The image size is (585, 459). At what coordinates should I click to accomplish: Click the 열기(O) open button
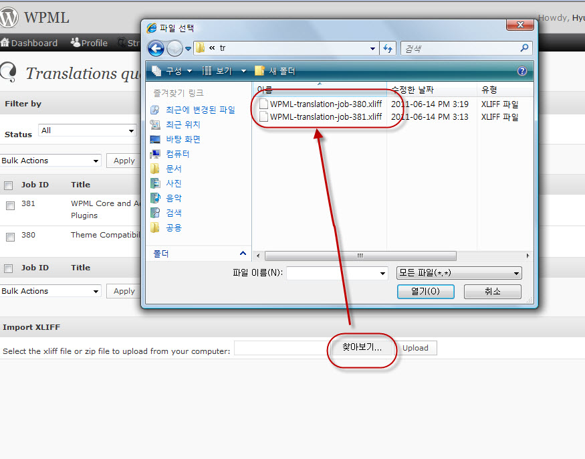tap(425, 291)
